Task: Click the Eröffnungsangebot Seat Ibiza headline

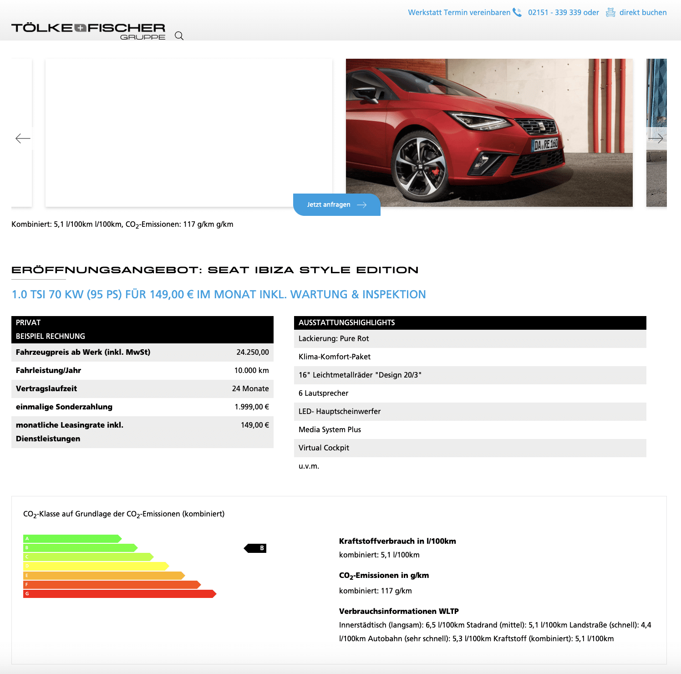Action: click(x=215, y=270)
